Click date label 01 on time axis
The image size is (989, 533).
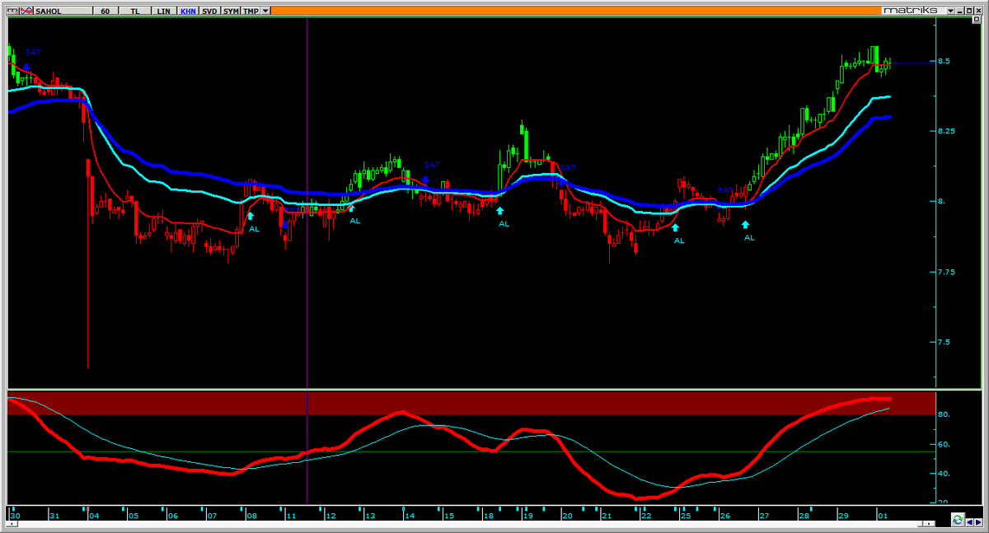(883, 516)
